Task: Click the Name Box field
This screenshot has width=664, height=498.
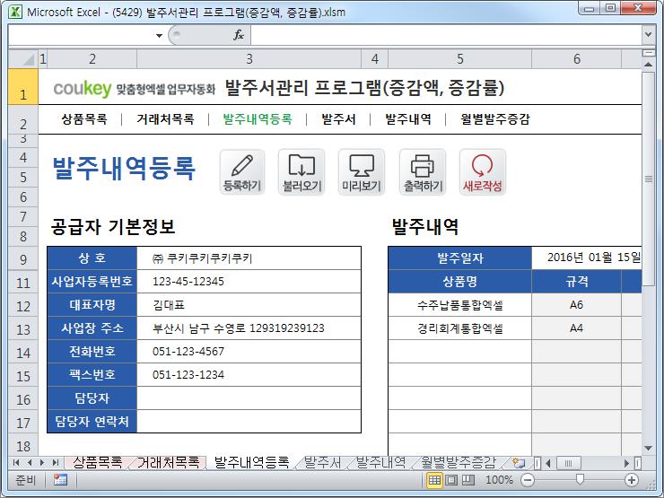Action: click(x=81, y=35)
